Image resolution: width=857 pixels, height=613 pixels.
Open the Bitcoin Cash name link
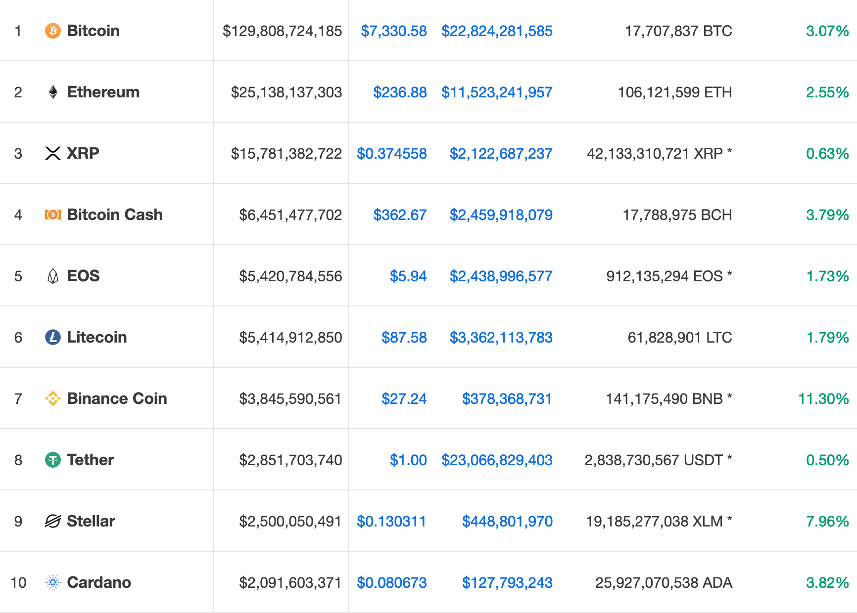115,215
